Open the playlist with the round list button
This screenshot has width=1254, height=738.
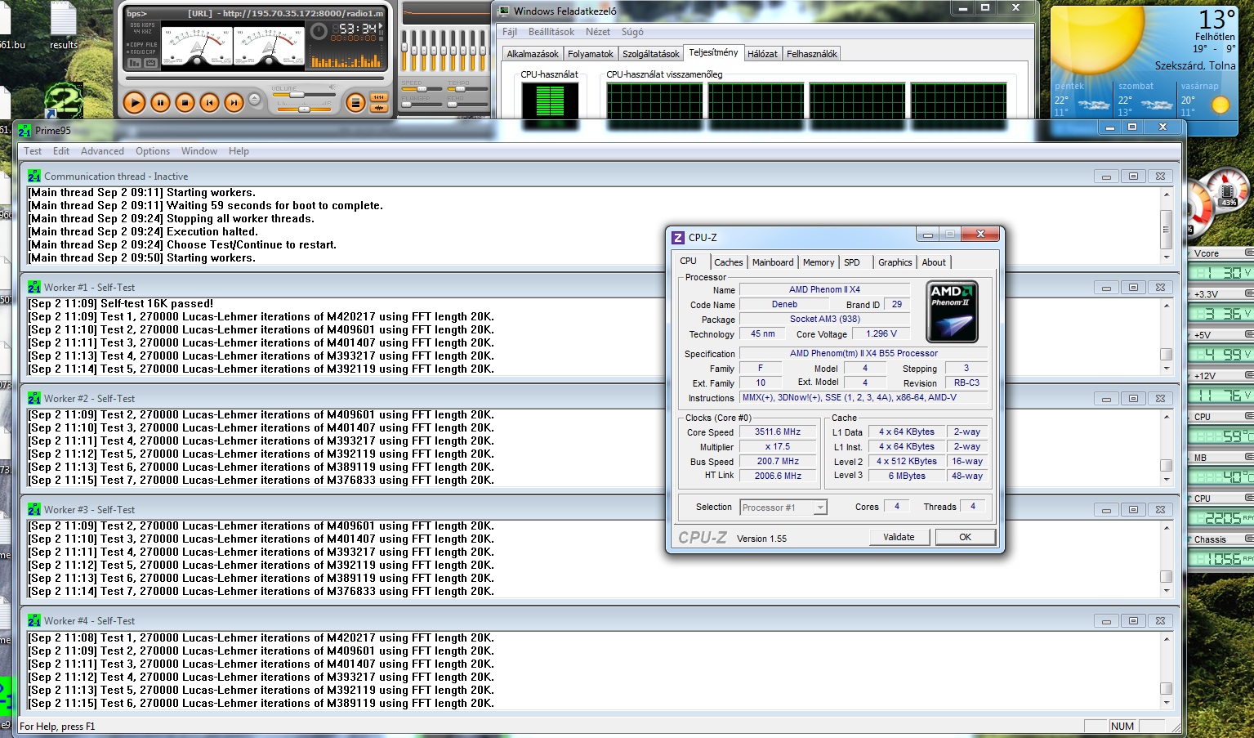pos(355,102)
